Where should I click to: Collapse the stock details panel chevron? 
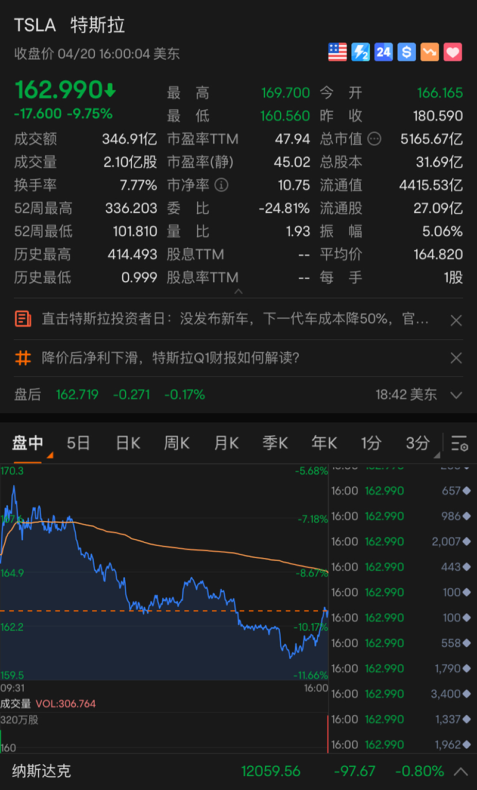(238, 292)
